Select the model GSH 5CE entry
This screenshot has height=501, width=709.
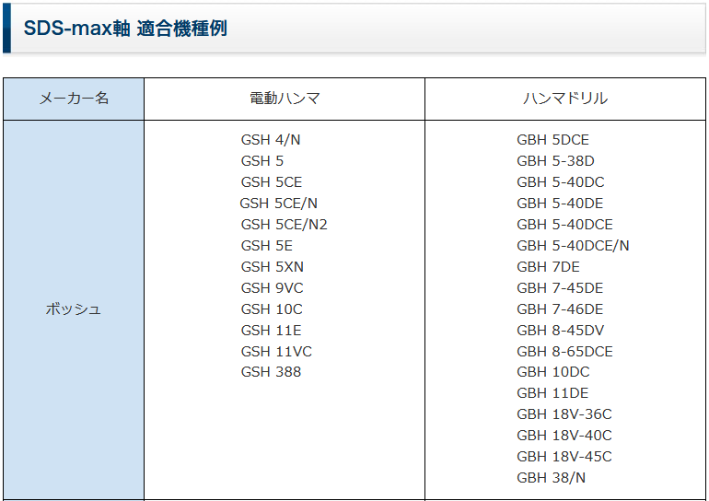272,182
